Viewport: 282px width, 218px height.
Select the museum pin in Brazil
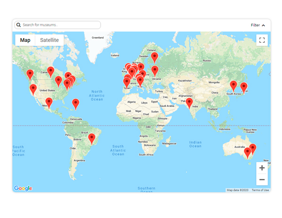pos(92,138)
